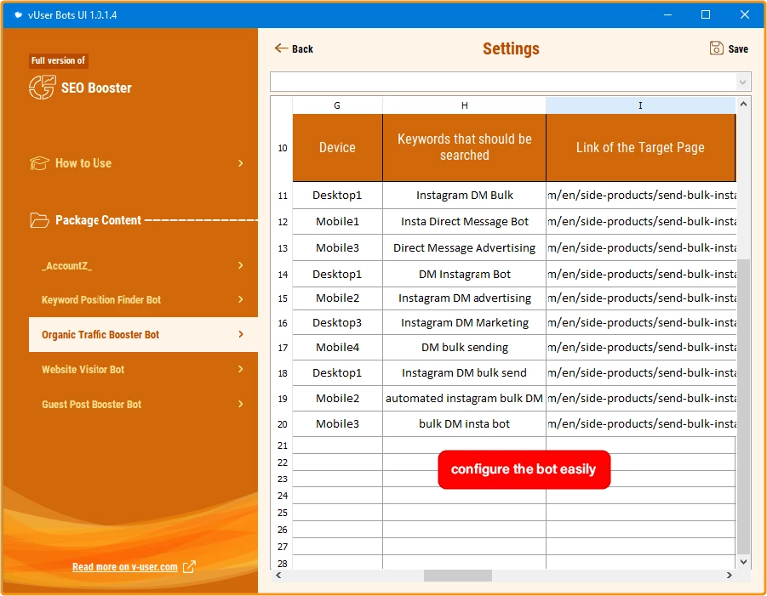Viewport: 767px width, 596px height.
Task: Click the 'DM Instagram Bot' cell
Action: 464,275
